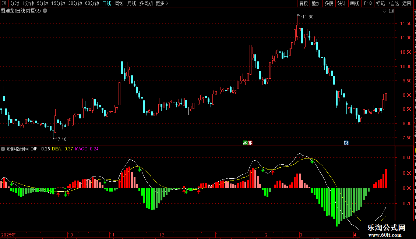Screen dimensions: 416x239
Task: Select the 30分钟 period tab
Action: click(x=75, y=3)
